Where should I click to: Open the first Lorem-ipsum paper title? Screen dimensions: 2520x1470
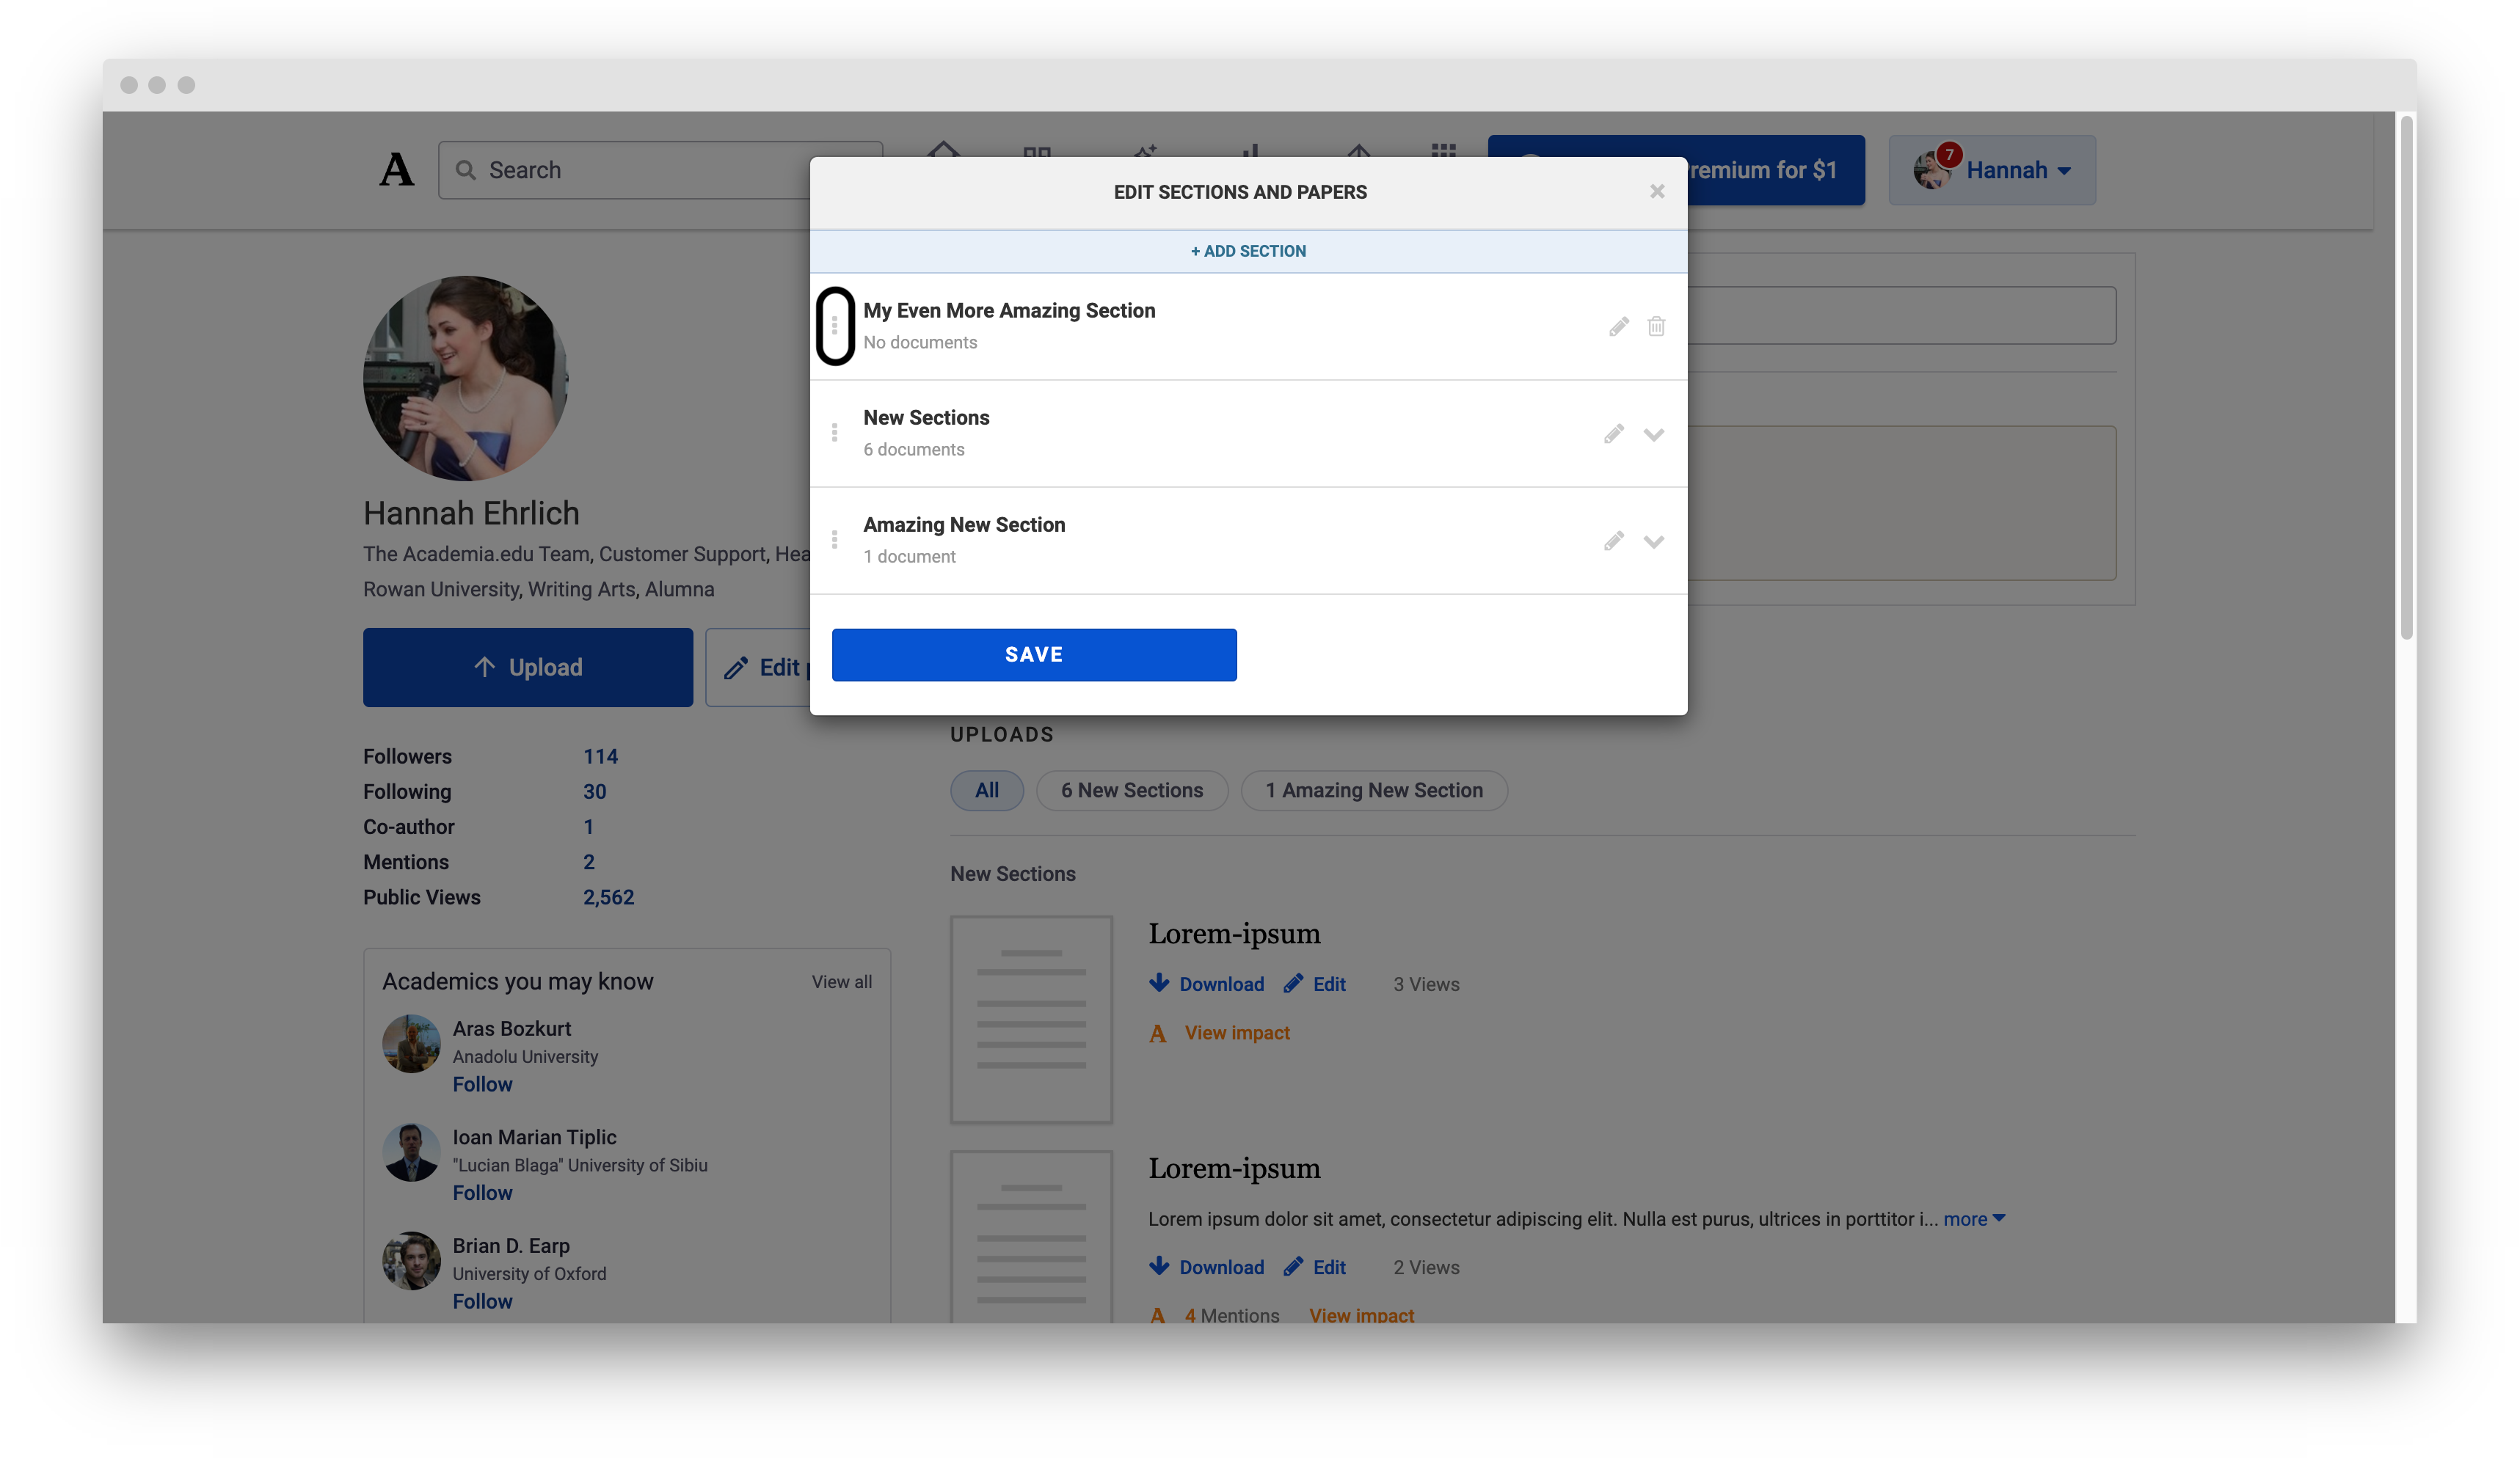pos(1234,933)
